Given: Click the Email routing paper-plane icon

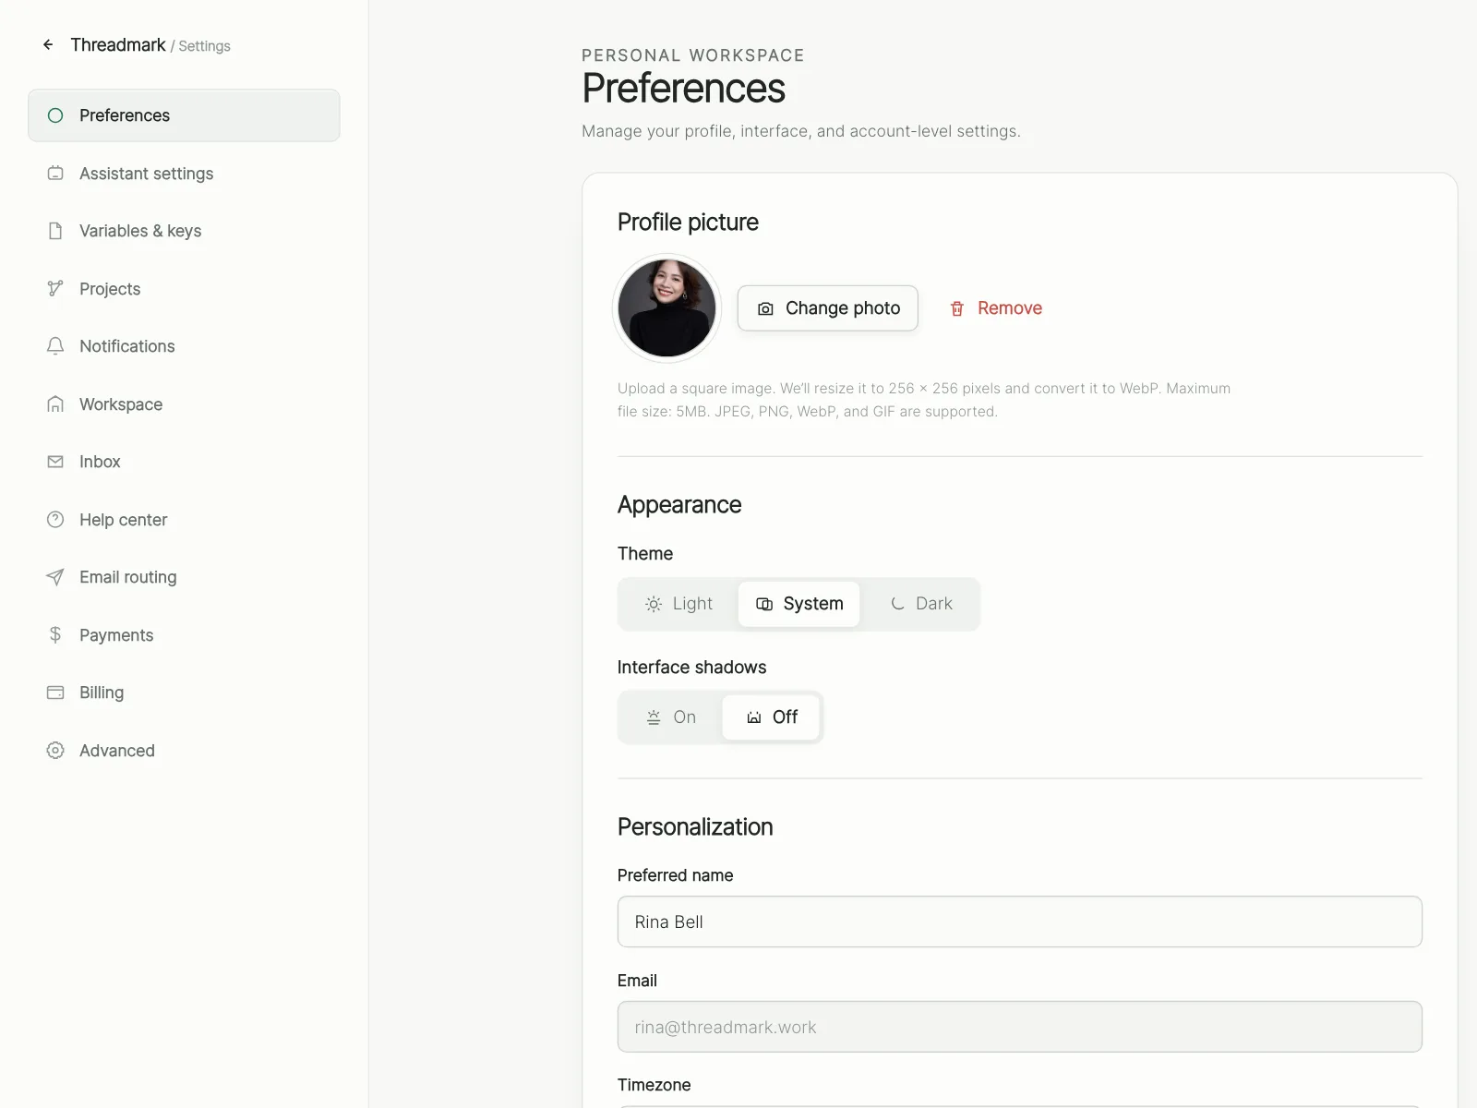Looking at the screenshot, I should click(55, 577).
